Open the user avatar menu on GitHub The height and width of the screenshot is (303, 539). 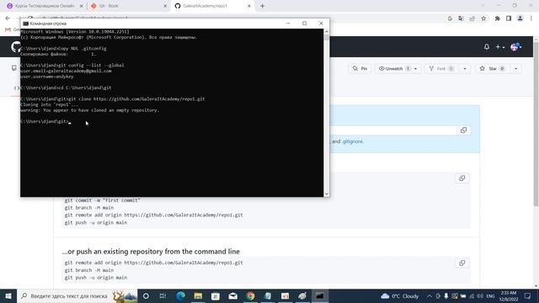516,47
